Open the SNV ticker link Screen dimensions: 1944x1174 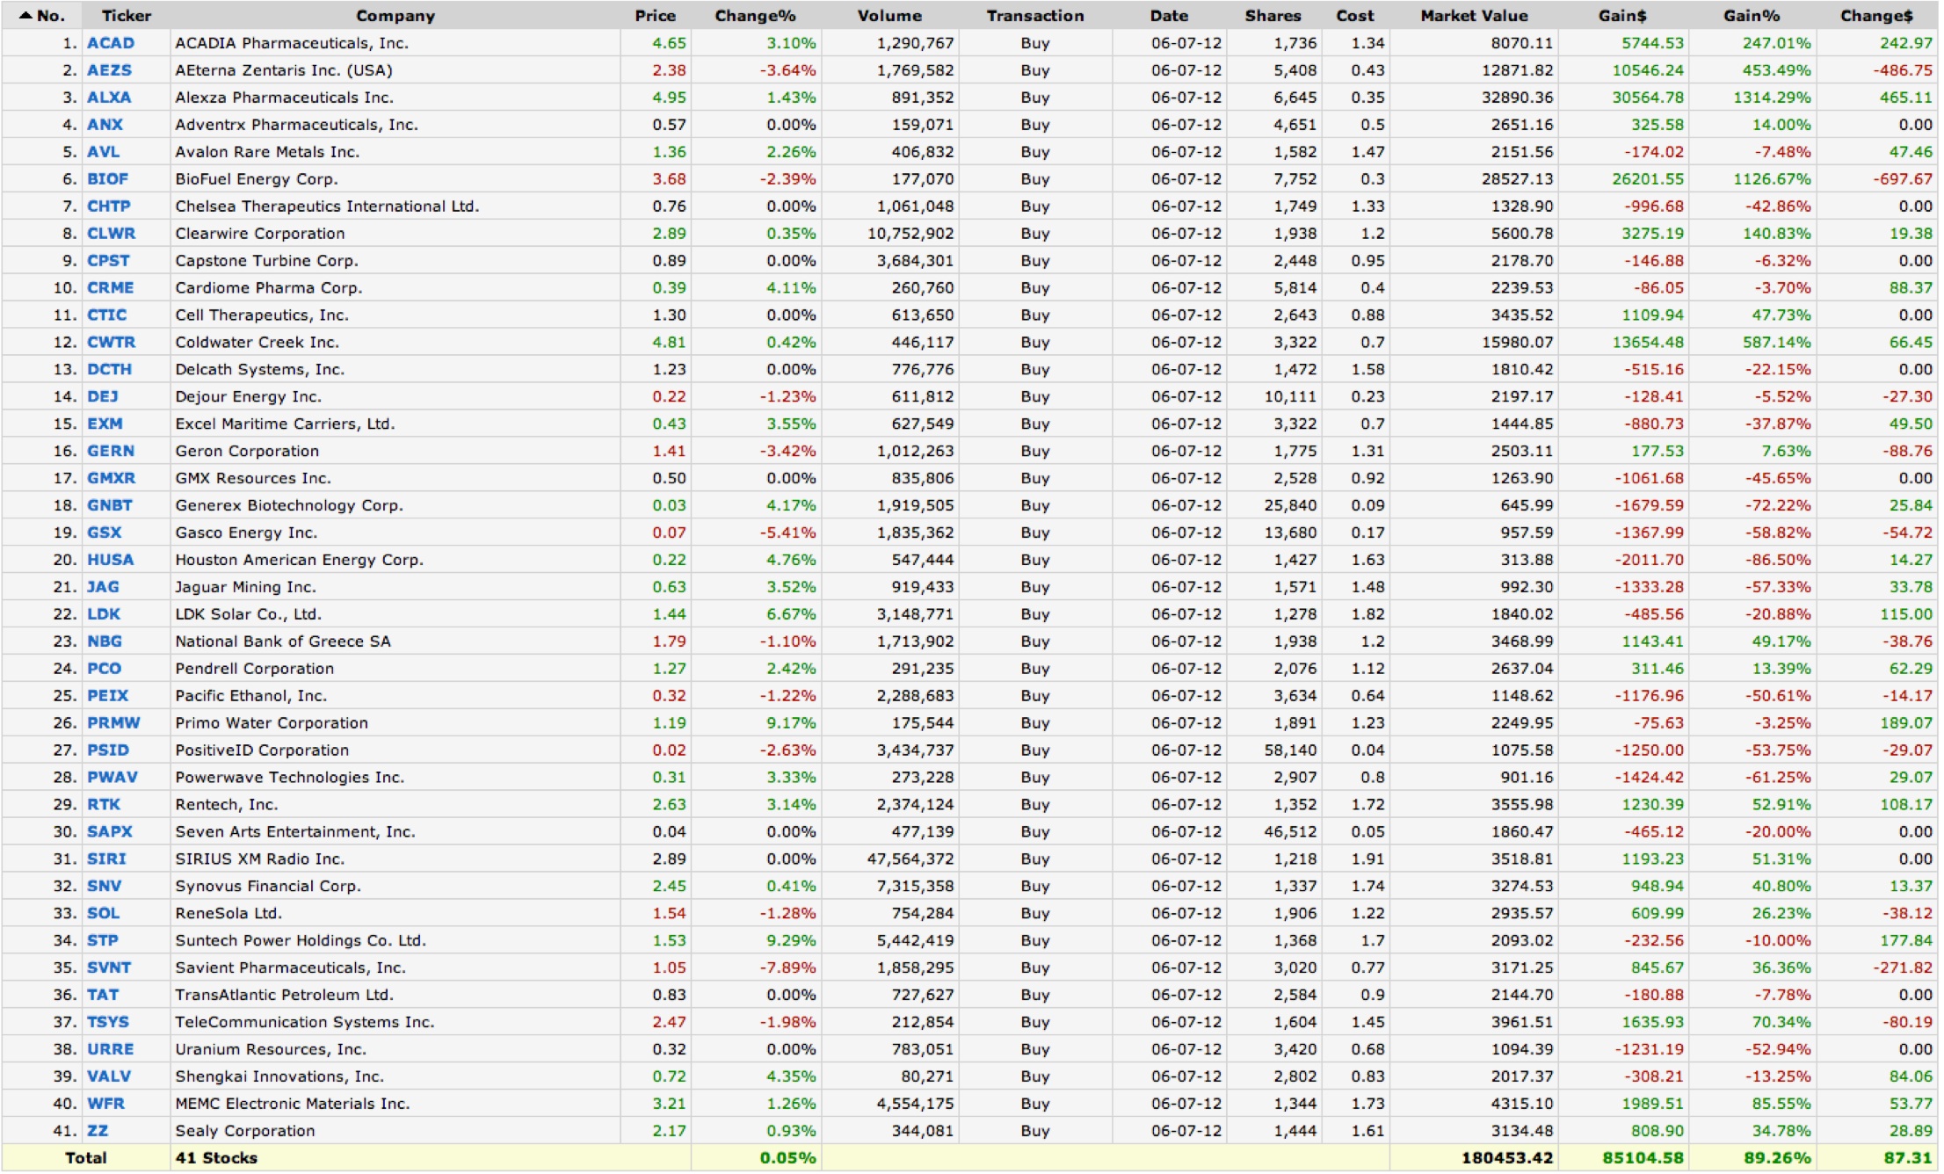[x=104, y=888]
